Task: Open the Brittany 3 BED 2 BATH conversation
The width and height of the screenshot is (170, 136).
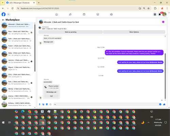Action: (17, 104)
